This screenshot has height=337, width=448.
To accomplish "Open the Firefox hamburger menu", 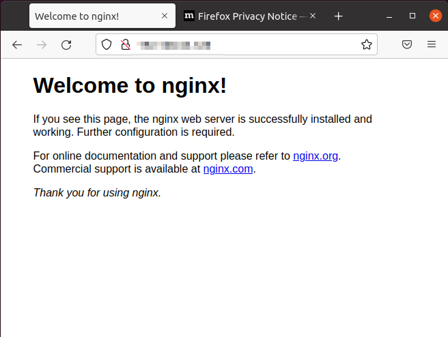I will tap(432, 44).
